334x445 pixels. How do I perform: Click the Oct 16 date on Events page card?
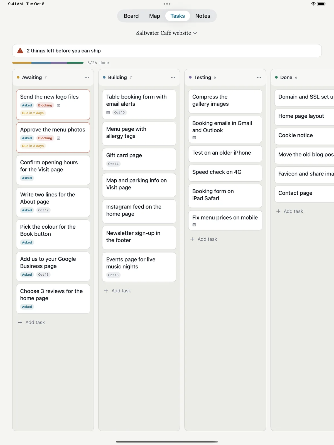click(113, 275)
